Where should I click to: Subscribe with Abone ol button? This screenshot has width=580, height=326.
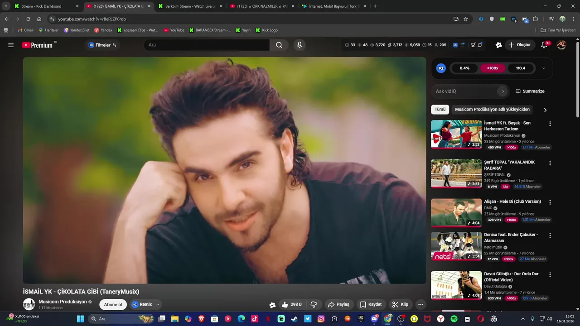pos(113,305)
